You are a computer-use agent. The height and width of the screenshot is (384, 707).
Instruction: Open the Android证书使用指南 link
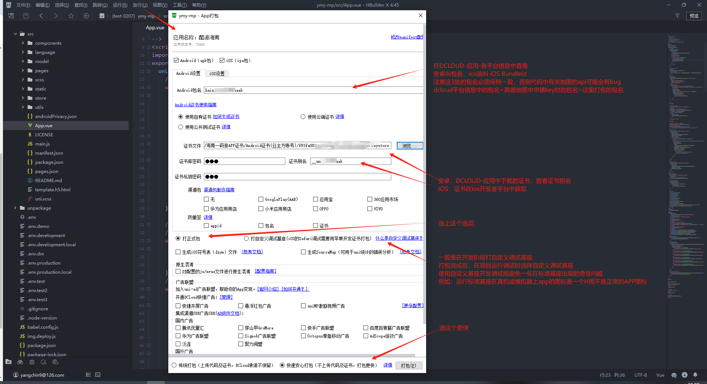point(195,105)
